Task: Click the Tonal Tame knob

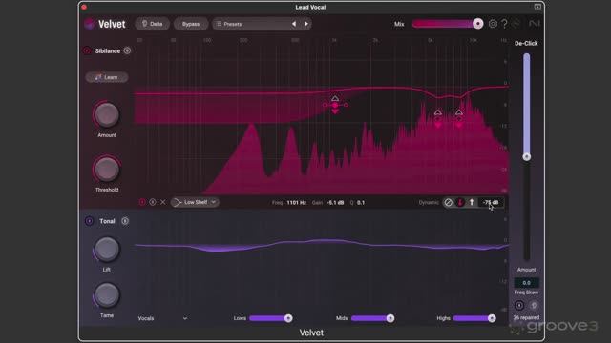Action: [107, 294]
